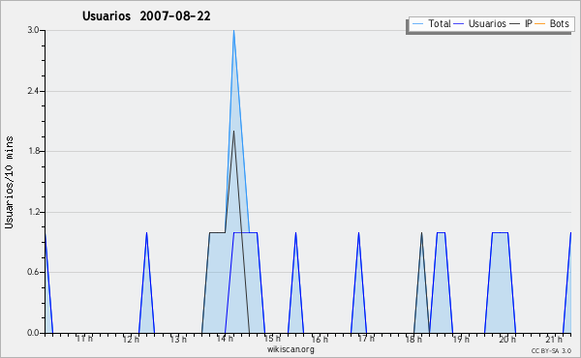Click the '18 h' x-axis label

pyautogui.click(x=413, y=339)
